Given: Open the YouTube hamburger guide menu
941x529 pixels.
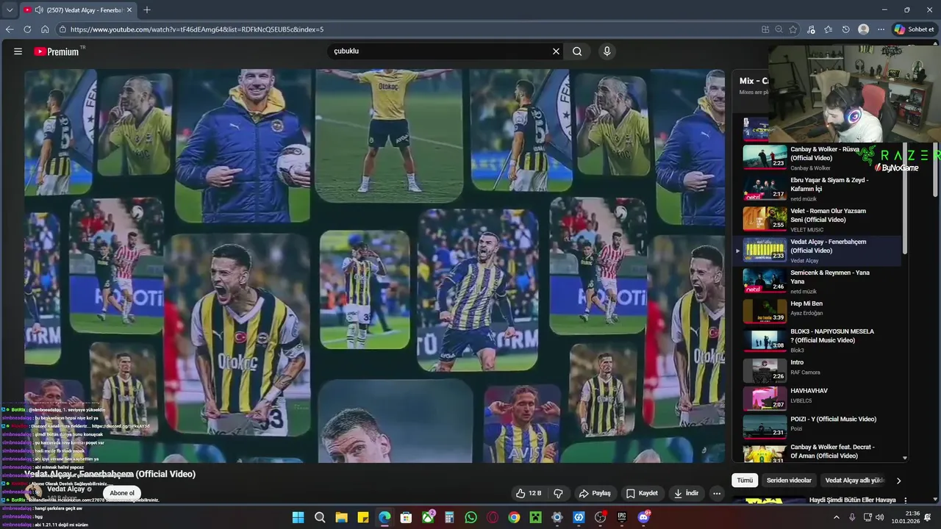Looking at the screenshot, I should tap(18, 51).
